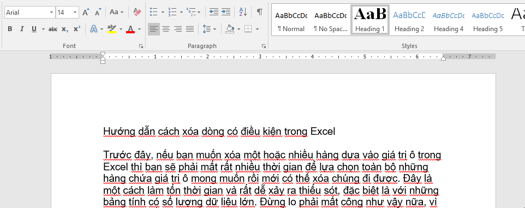Image resolution: width=525 pixels, height=208 pixels.
Task: Apply red font color
Action: pos(130,29)
